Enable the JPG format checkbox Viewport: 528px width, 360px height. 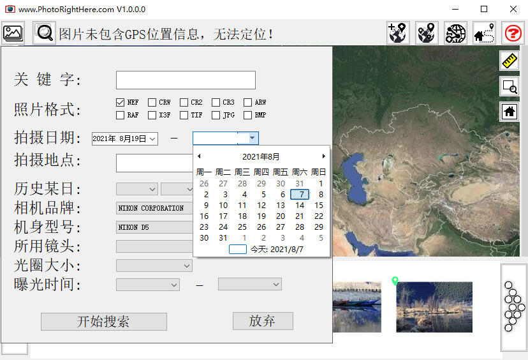pyautogui.click(x=216, y=116)
